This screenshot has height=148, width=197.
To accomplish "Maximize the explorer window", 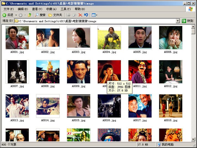I will click(x=189, y=3).
